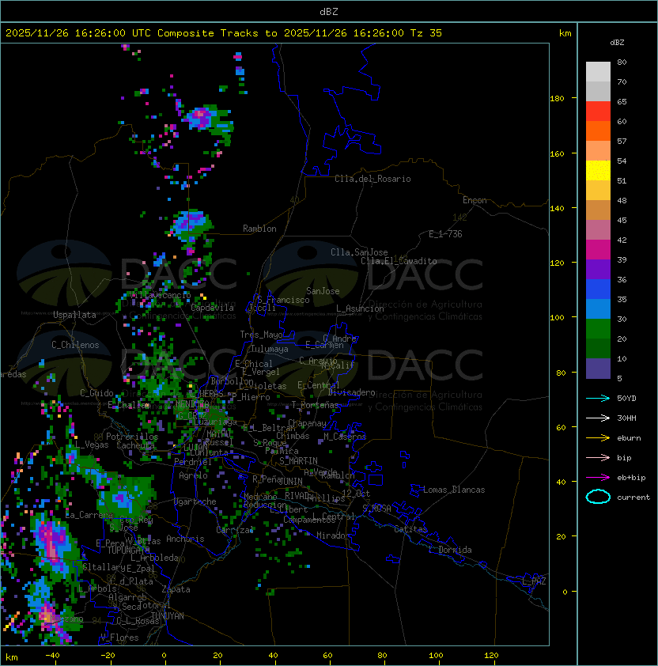Click the Lomas_Blancas place label
The image size is (658, 666).
(454, 490)
